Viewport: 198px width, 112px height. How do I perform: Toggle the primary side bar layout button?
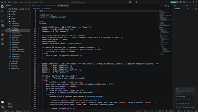[x=181, y=2]
